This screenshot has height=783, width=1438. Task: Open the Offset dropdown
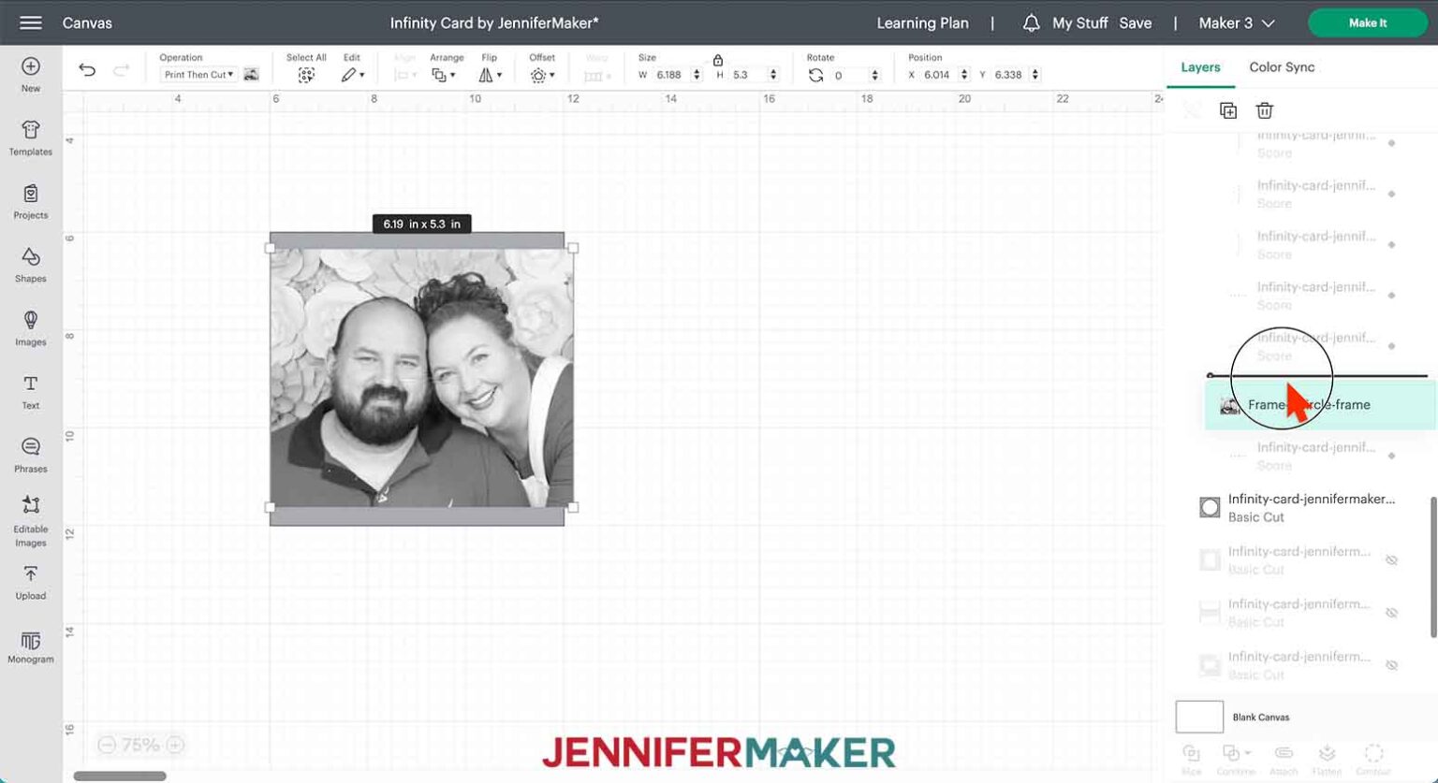542,75
